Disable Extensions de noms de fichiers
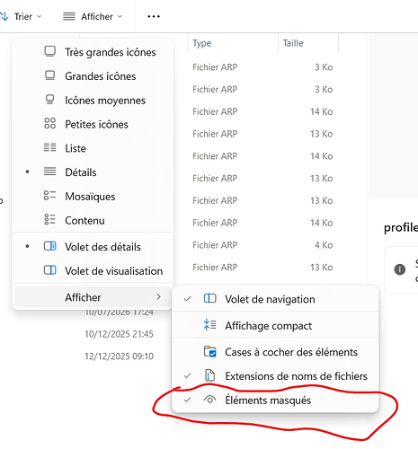 275,375
